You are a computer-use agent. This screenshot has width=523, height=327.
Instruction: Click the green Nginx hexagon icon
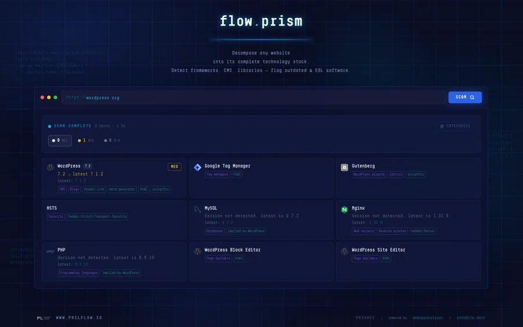345,209
